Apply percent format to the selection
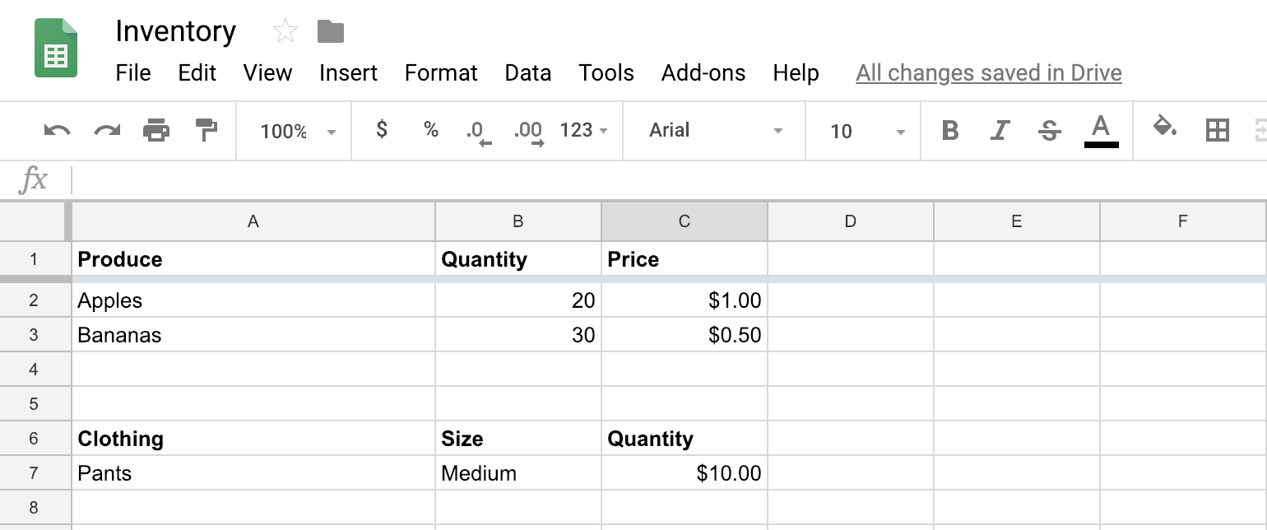The image size is (1267, 530). tap(430, 130)
